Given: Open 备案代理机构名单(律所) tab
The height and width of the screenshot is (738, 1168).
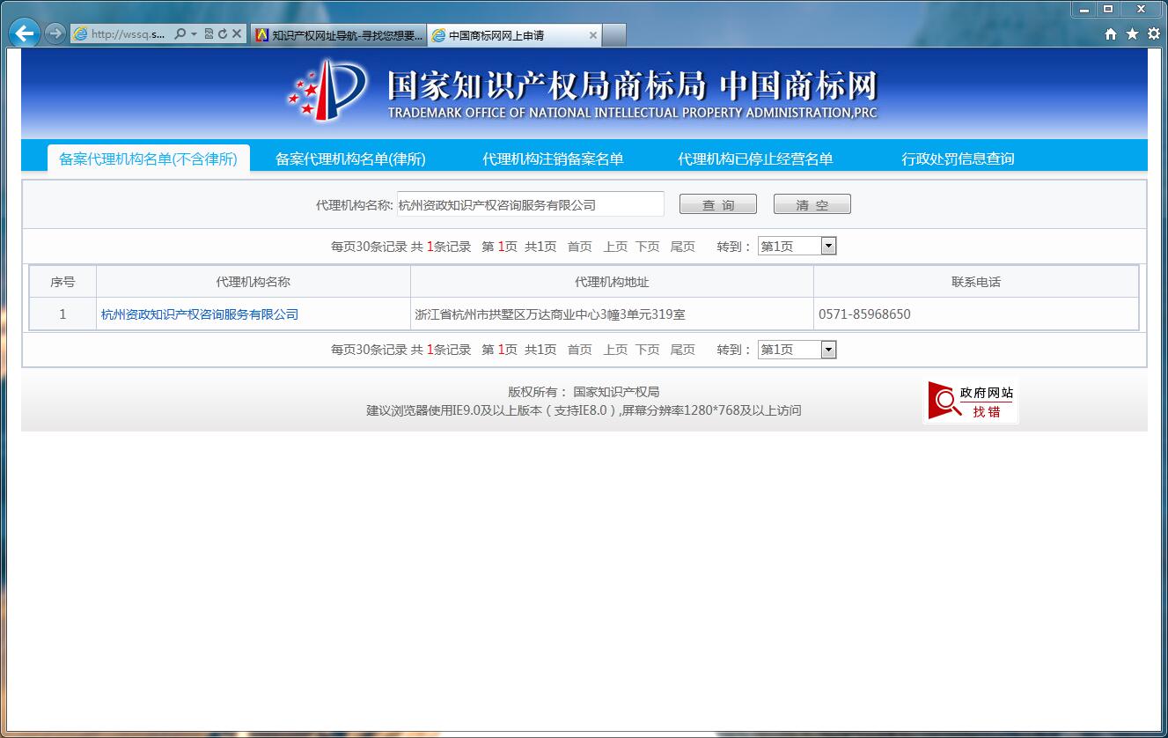Looking at the screenshot, I should (x=350, y=159).
